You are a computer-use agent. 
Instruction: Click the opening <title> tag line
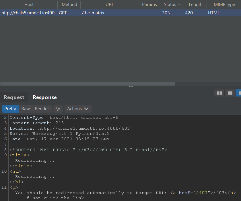point(20,155)
